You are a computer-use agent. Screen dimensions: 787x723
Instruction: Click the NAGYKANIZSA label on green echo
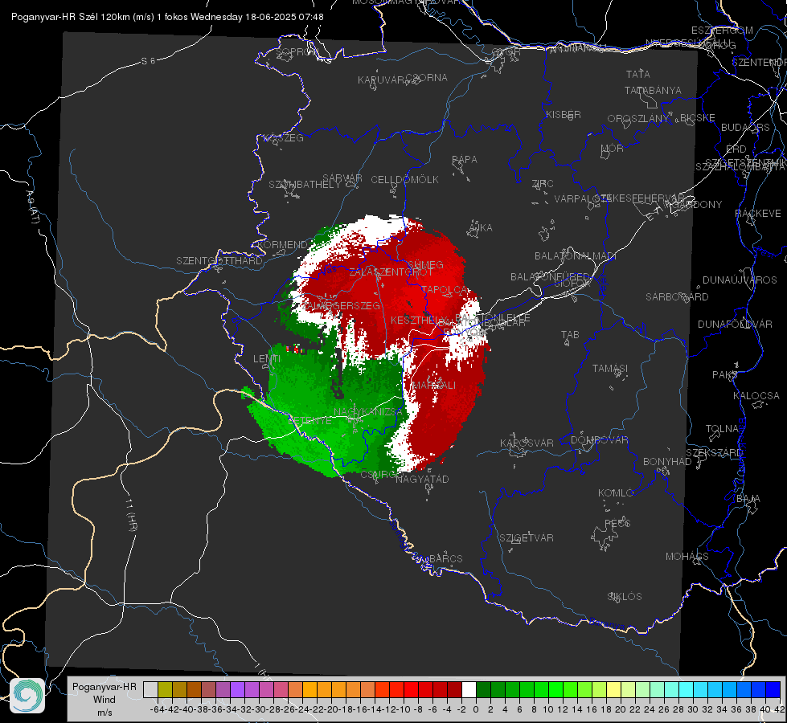click(x=368, y=412)
